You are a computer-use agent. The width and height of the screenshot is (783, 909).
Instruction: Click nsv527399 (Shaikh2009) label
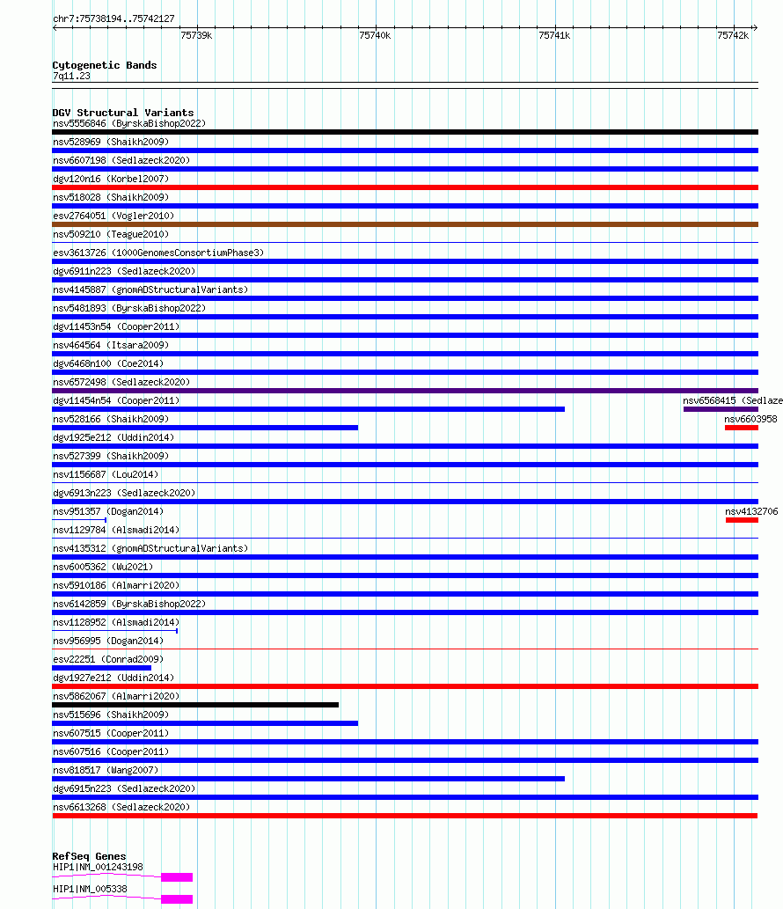pyautogui.click(x=111, y=458)
